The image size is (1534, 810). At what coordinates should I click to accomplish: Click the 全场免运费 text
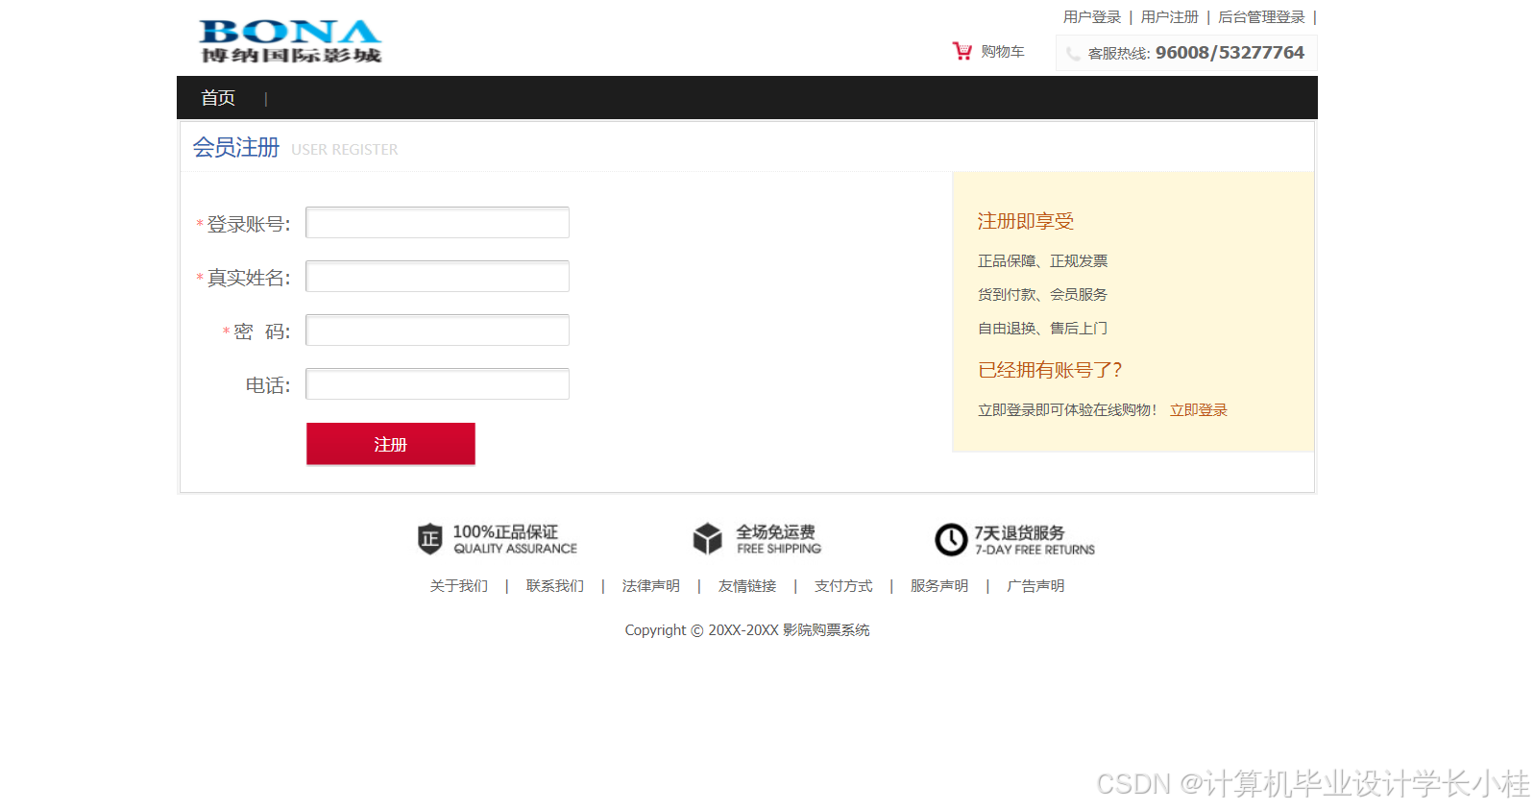[776, 531]
